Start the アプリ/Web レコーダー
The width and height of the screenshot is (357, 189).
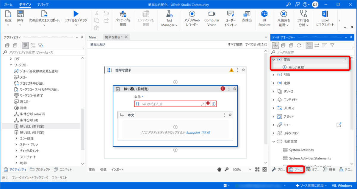click(x=192, y=19)
